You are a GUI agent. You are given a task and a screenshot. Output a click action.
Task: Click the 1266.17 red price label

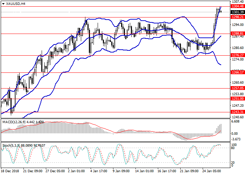click(236, 72)
